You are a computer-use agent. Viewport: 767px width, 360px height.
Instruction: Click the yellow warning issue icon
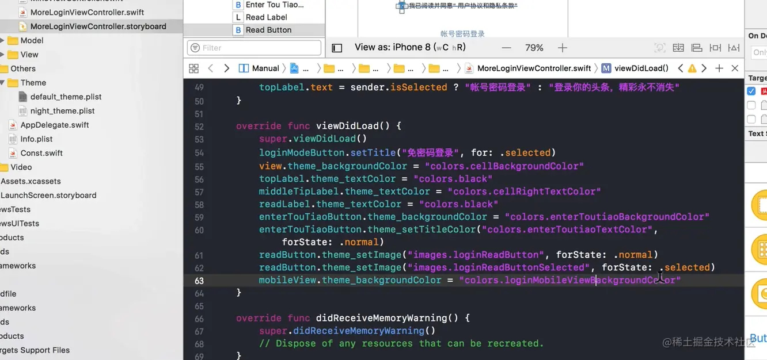click(692, 68)
